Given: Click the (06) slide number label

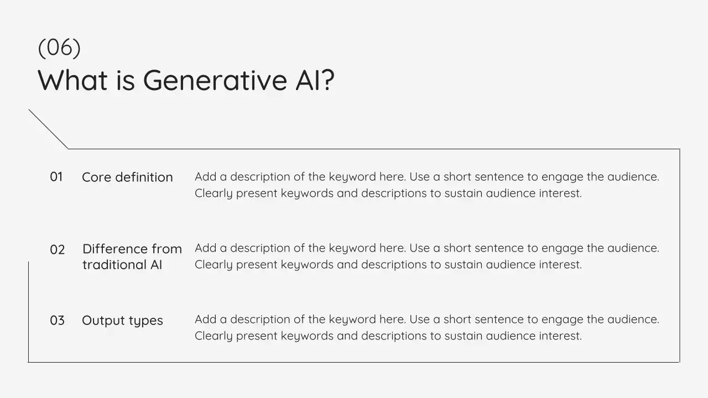Looking at the screenshot, I should [59, 48].
